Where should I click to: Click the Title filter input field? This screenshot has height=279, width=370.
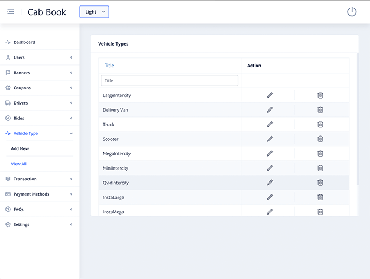coord(170,81)
